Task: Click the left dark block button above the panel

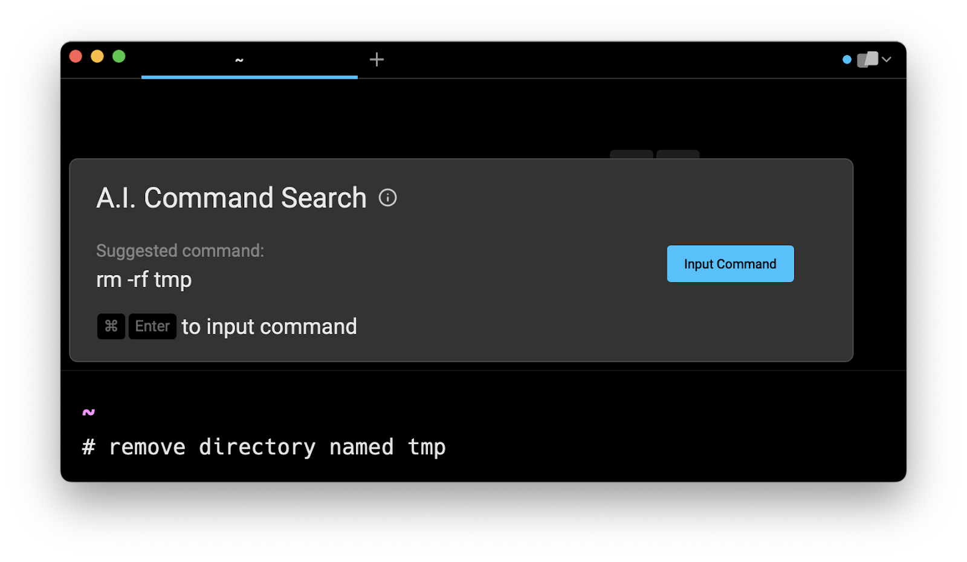Action: 632,154
